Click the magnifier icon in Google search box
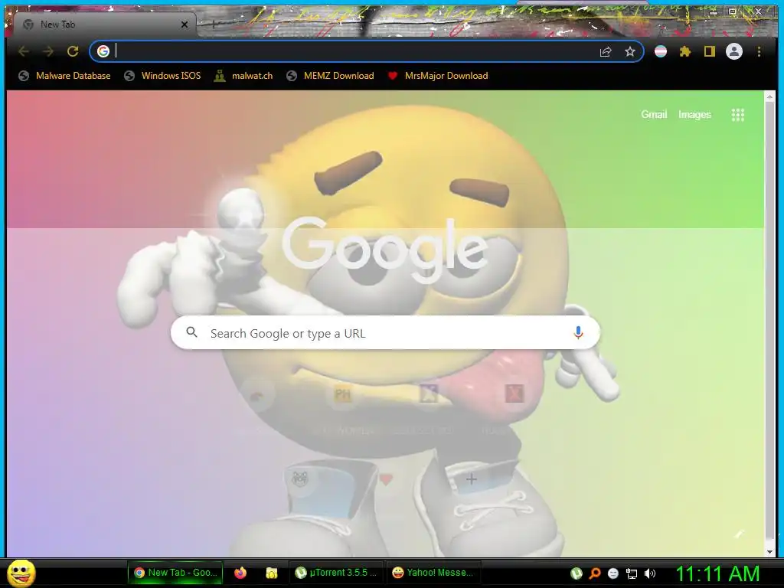Image resolution: width=784 pixels, height=588 pixels. (x=191, y=332)
